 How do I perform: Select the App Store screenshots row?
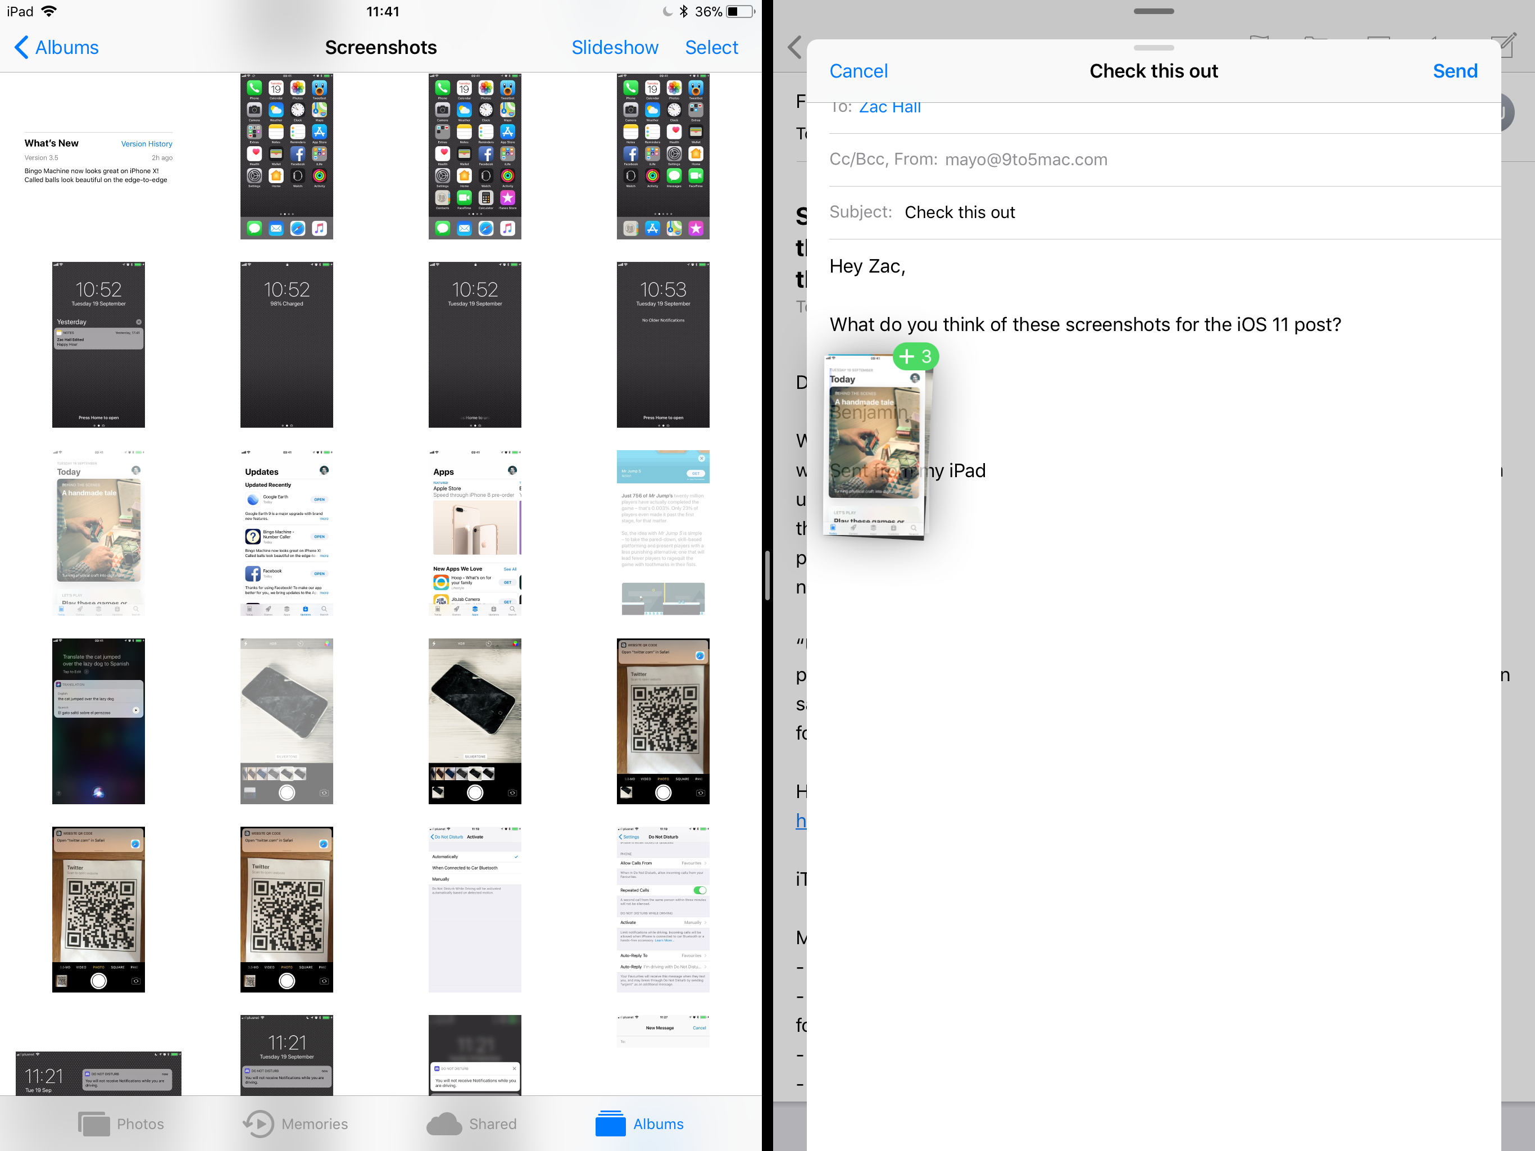click(x=382, y=532)
